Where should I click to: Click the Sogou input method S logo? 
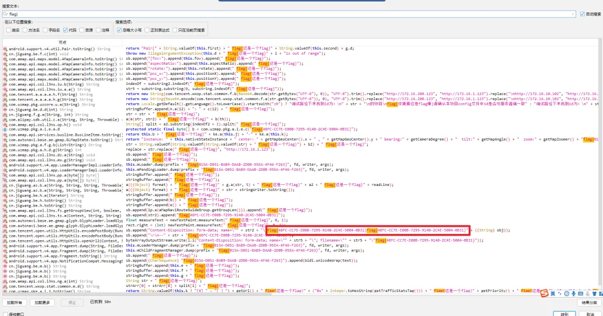[544, 294]
